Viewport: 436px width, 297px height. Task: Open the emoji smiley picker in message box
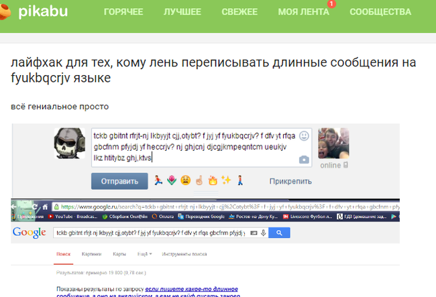pyautogui.click(x=304, y=135)
